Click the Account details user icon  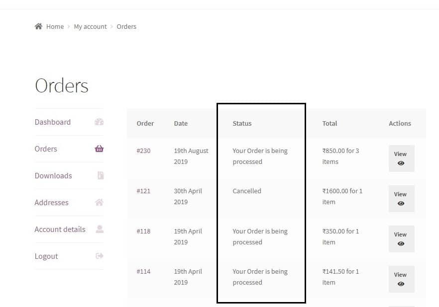100,229
